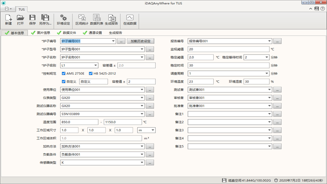
Task: Expand the 调查周期 dropdown
Action: 266,73
